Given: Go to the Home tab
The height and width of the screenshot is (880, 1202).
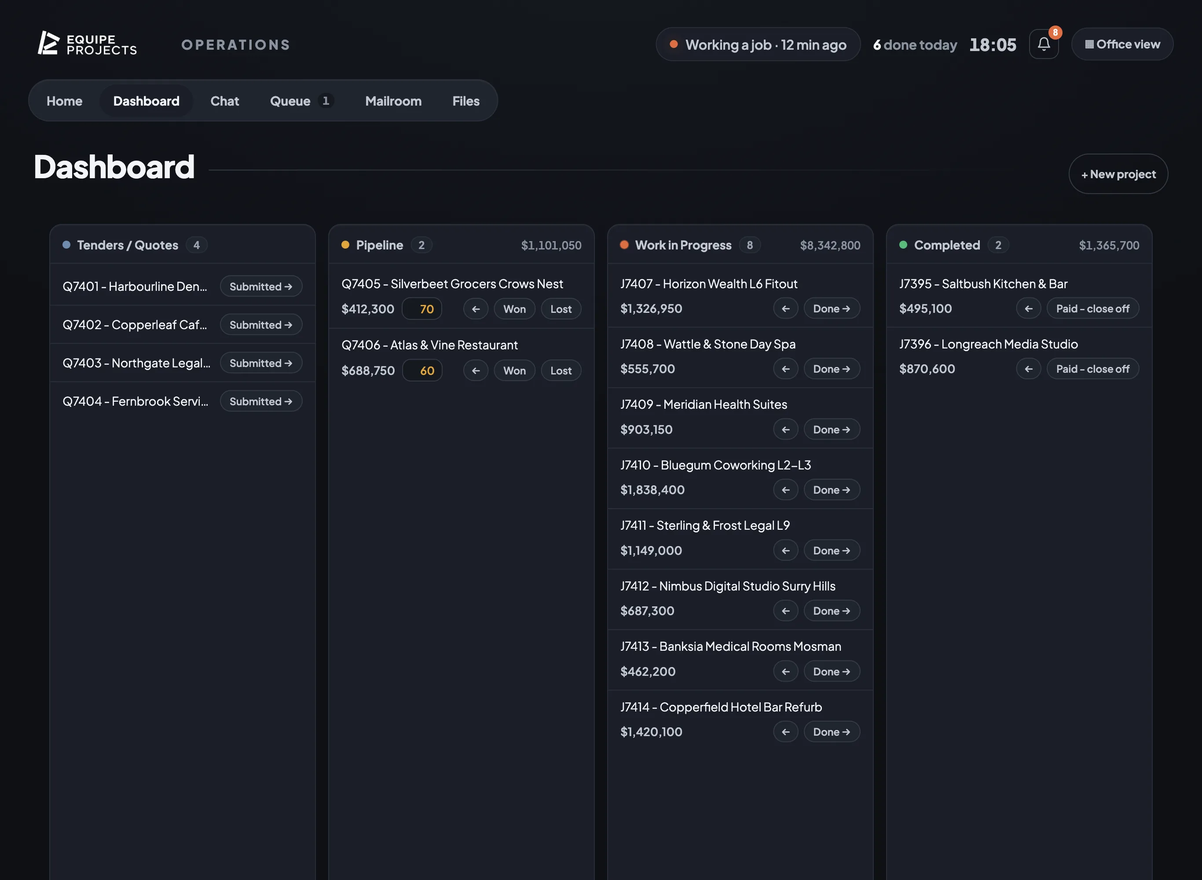Looking at the screenshot, I should pyautogui.click(x=64, y=101).
